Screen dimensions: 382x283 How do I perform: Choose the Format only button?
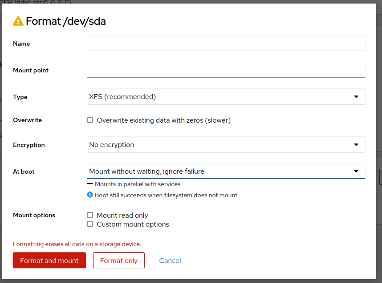(x=118, y=261)
